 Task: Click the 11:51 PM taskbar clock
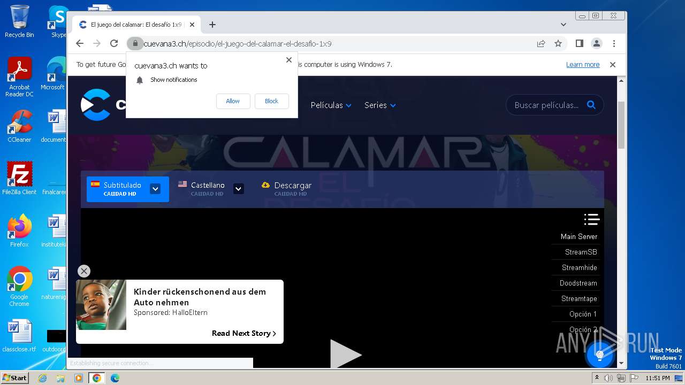click(658, 378)
